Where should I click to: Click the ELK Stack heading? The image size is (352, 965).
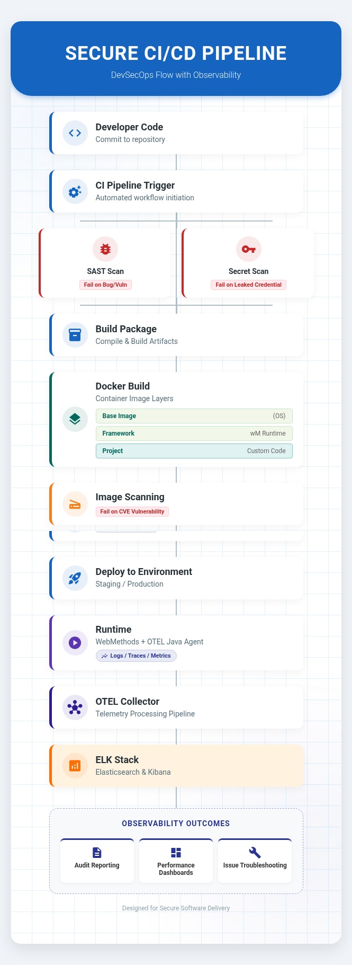117,760
